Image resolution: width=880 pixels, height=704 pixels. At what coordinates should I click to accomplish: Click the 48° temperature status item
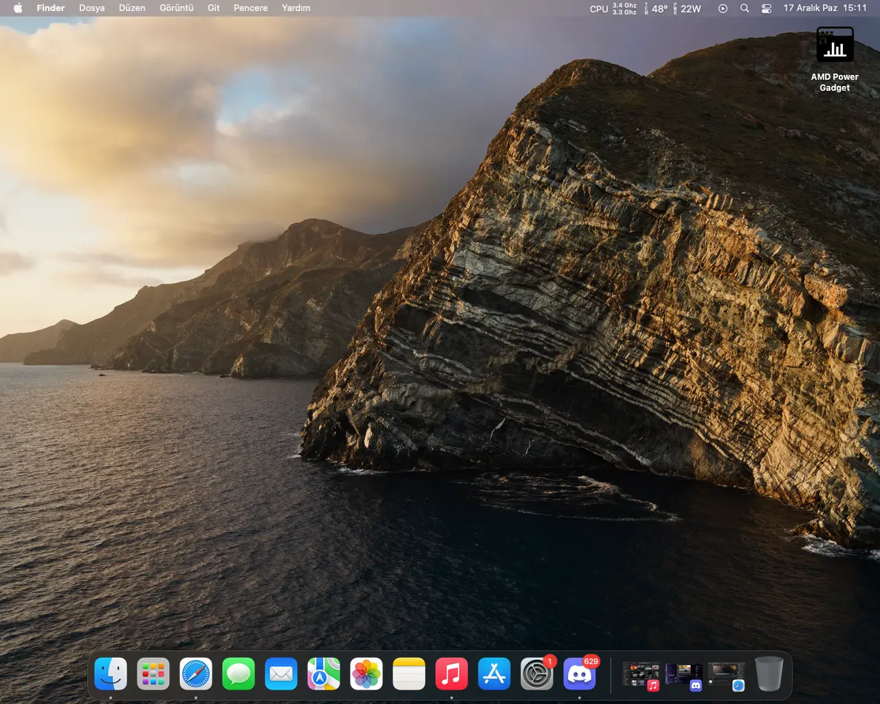656,8
